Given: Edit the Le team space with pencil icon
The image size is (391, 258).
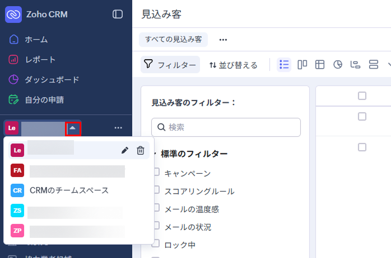Looking at the screenshot, I should coord(125,150).
